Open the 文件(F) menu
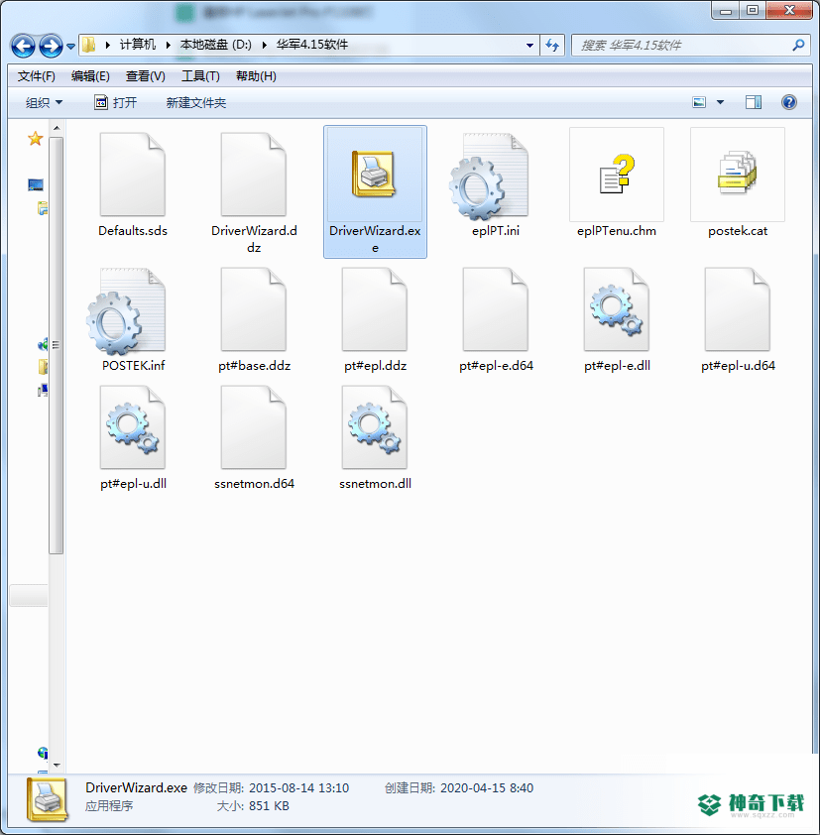 37,76
